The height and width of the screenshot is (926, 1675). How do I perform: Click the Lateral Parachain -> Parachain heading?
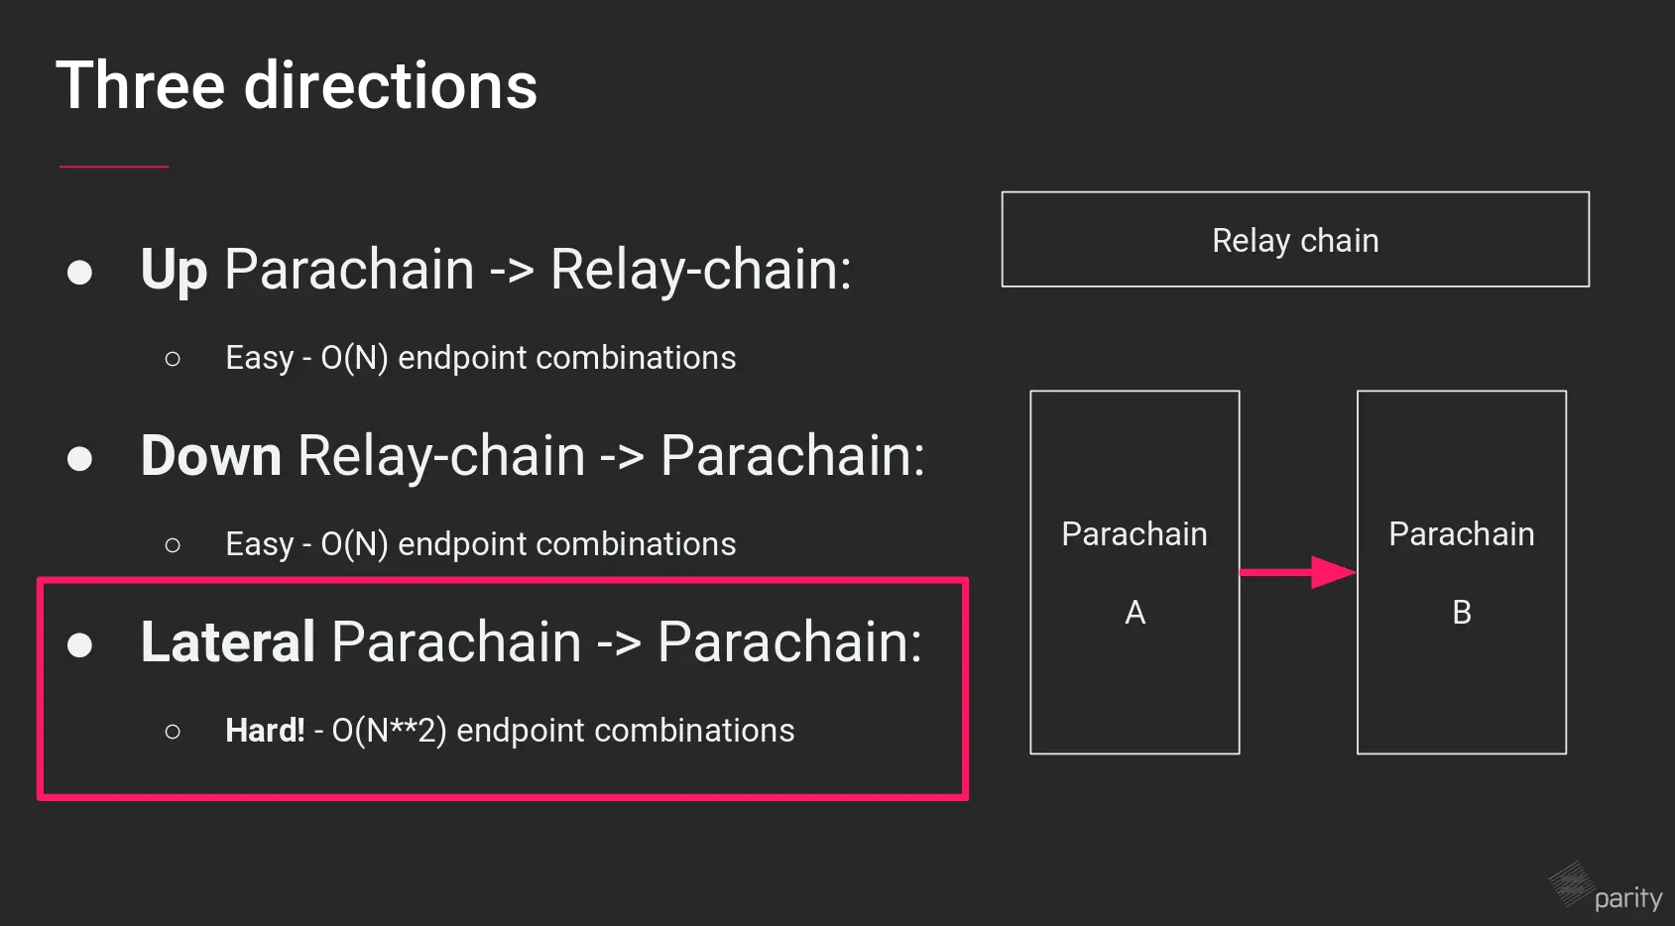point(531,642)
